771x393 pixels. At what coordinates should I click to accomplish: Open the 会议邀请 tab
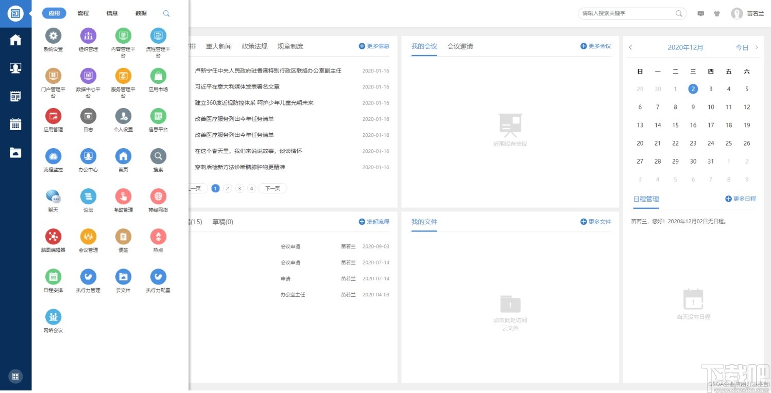(x=460, y=46)
